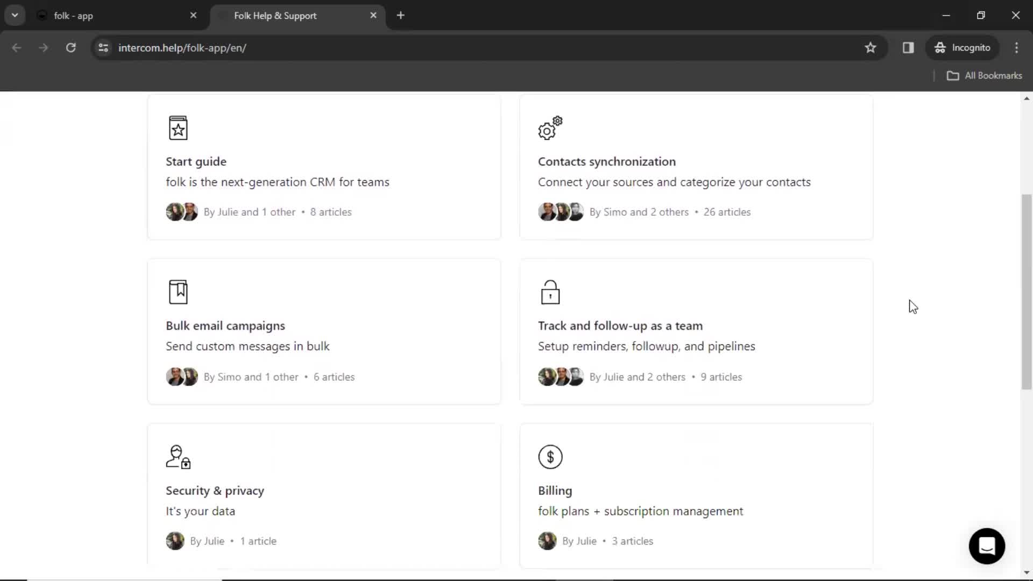Click the "6 articles" count text
The image size is (1033, 581).
coord(334,377)
